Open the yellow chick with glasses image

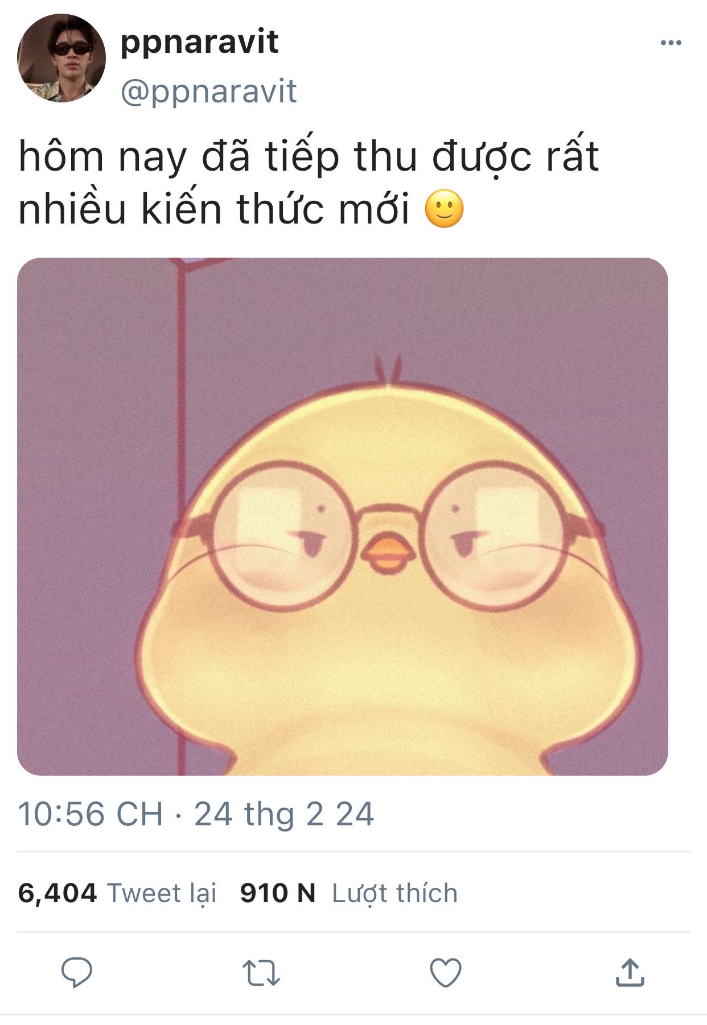[x=343, y=516]
